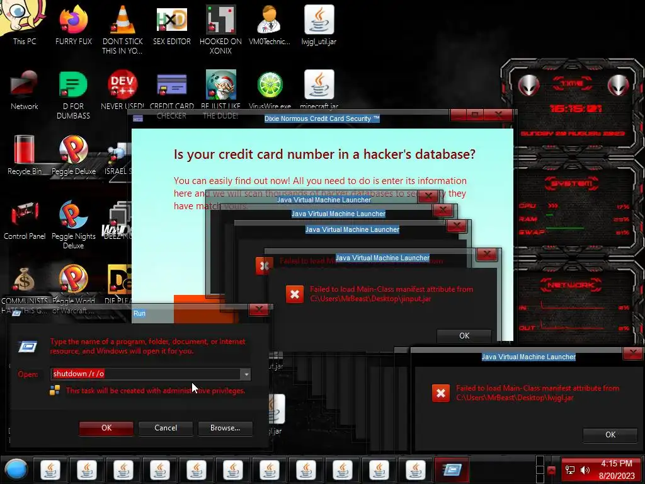The height and width of the screenshot is (484, 645).
Task: Click the left alien head on the Time widget
Action: tap(528, 86)
